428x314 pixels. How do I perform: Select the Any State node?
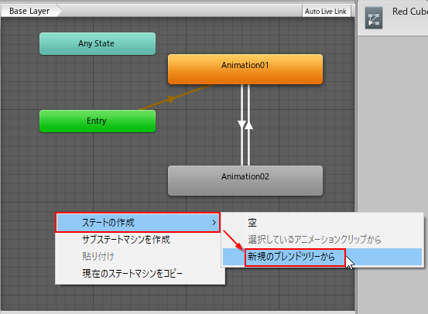[98, 43]
